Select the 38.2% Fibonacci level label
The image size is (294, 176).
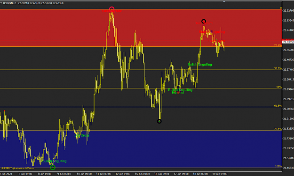tap(278, 68)
